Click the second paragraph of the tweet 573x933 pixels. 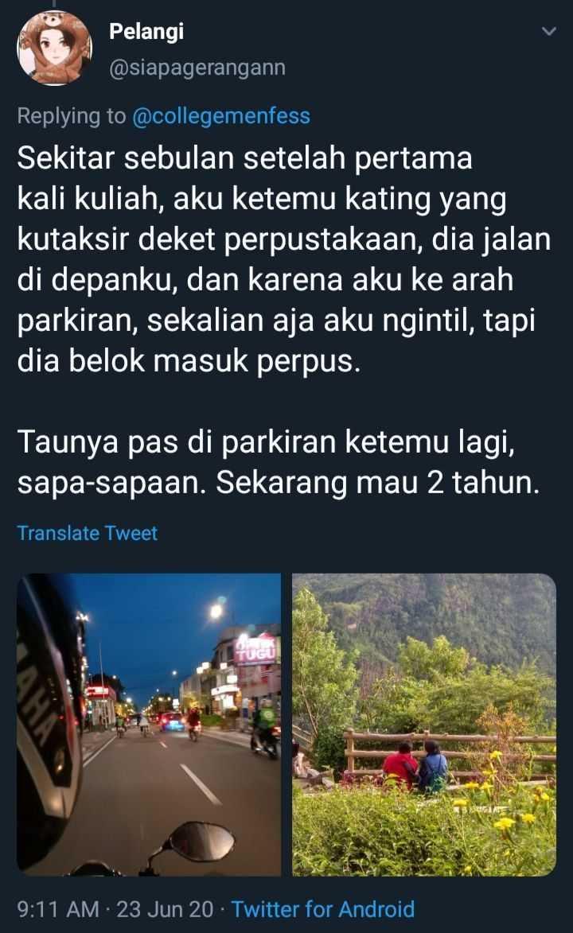point(279,462)
